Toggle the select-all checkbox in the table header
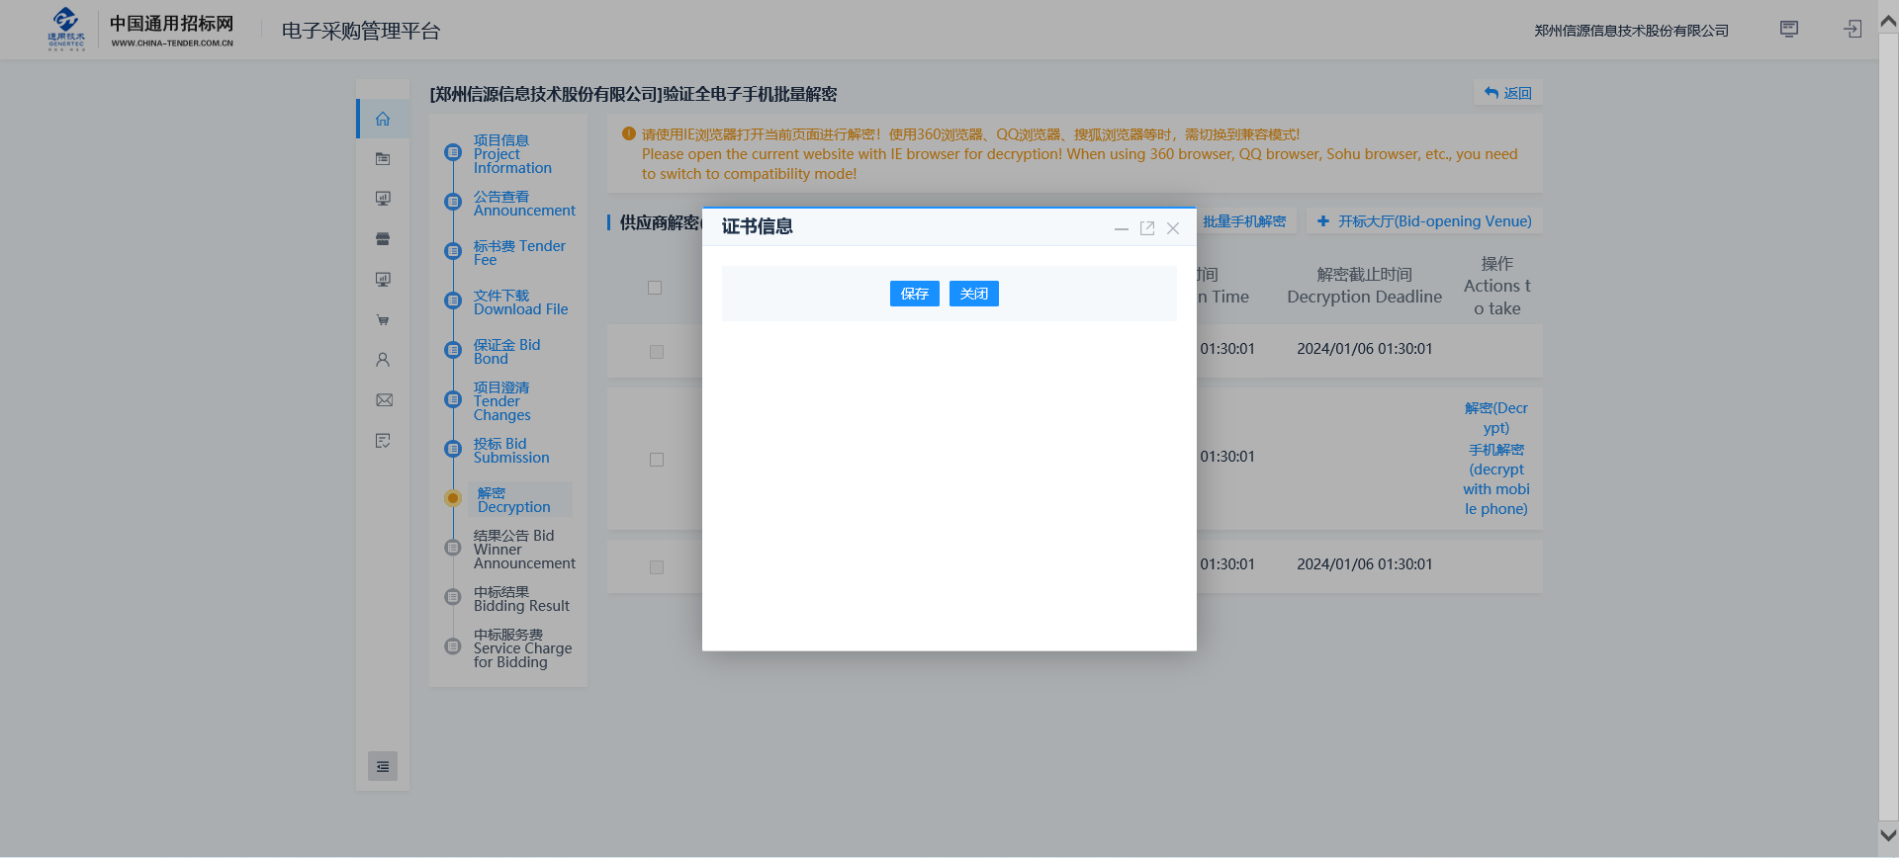The height and width of the screenshot is (858, 1899). pyautogui.click(x=655, y=288)
